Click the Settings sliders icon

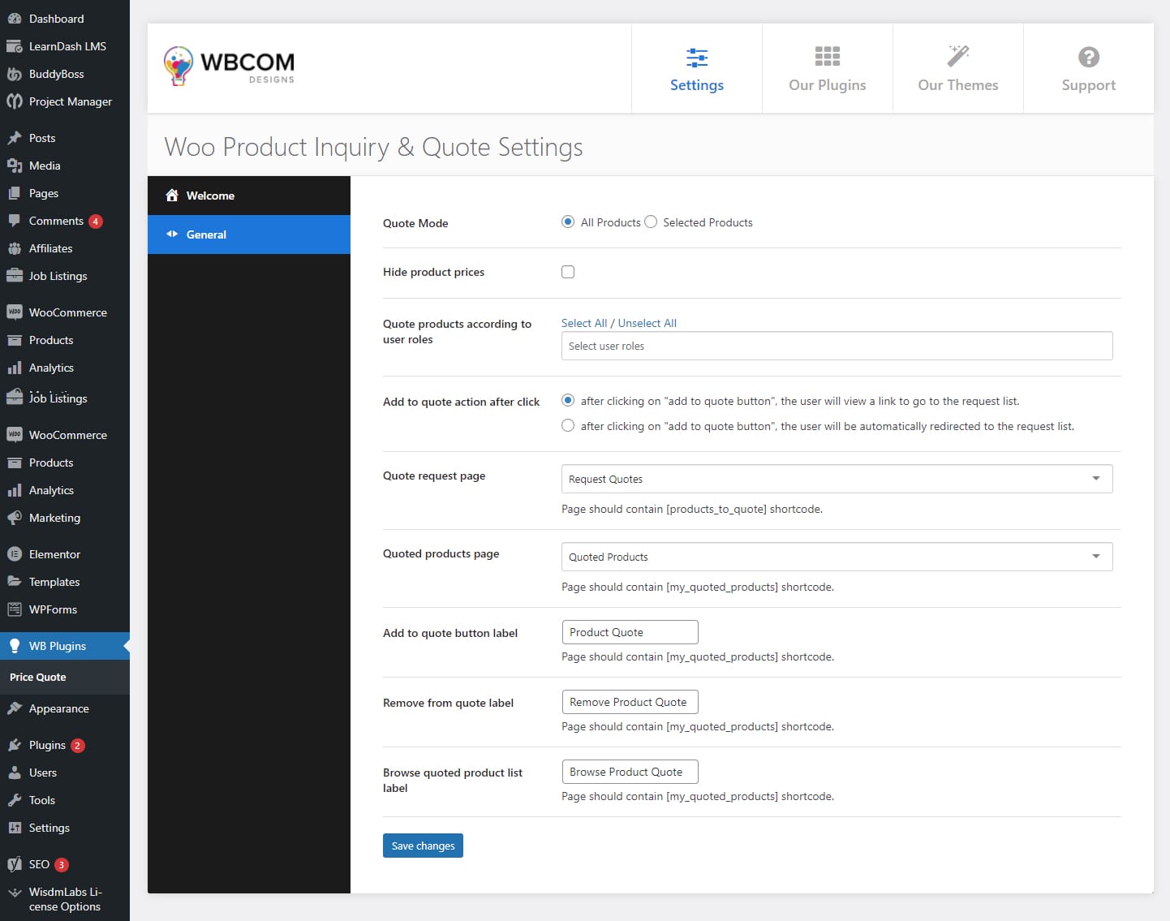(696, 57)
